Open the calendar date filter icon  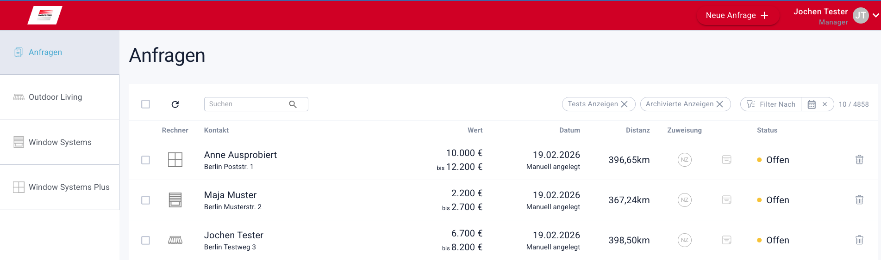pyautogui.click(x=811, y=104)
